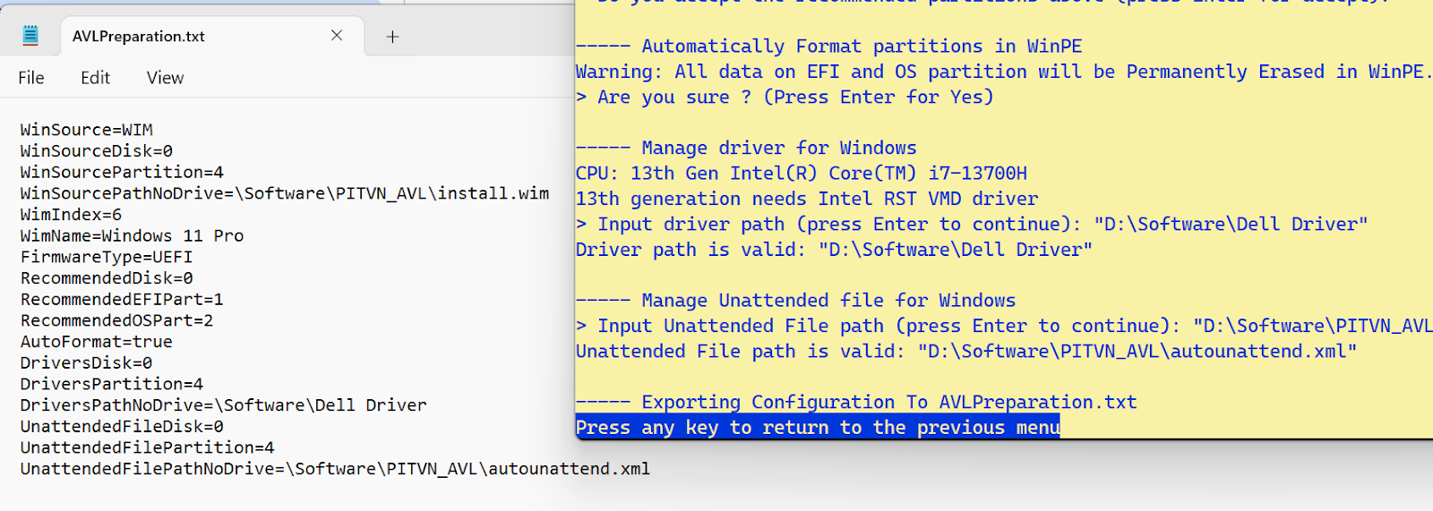Select the AVLPreparation.txt tab

click(139, 37)
